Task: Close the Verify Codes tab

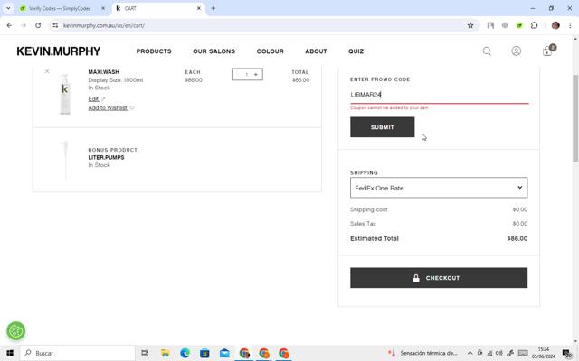Action: 103,8
